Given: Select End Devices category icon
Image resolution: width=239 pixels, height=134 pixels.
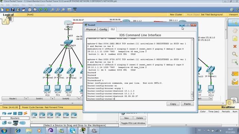Looking at the screenshot, I should click(x=4, y=123).
